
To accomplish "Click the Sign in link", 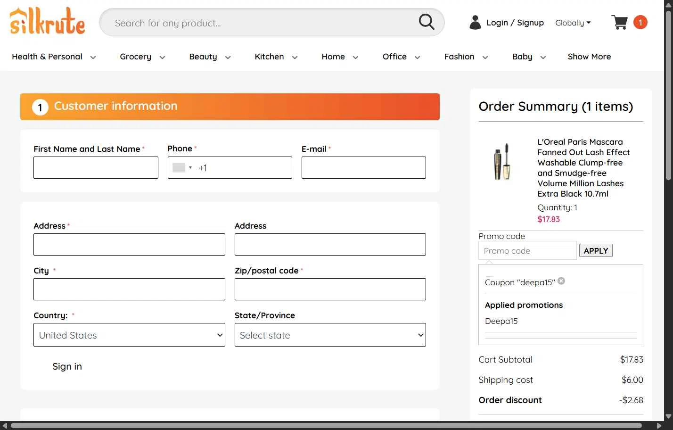I will click(x=67, y=366).
